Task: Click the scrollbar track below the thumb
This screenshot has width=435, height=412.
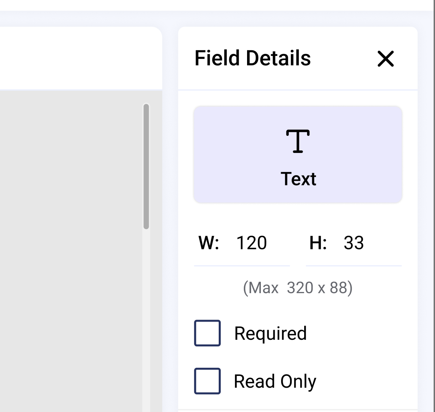Action: click(x=146, y=316)
